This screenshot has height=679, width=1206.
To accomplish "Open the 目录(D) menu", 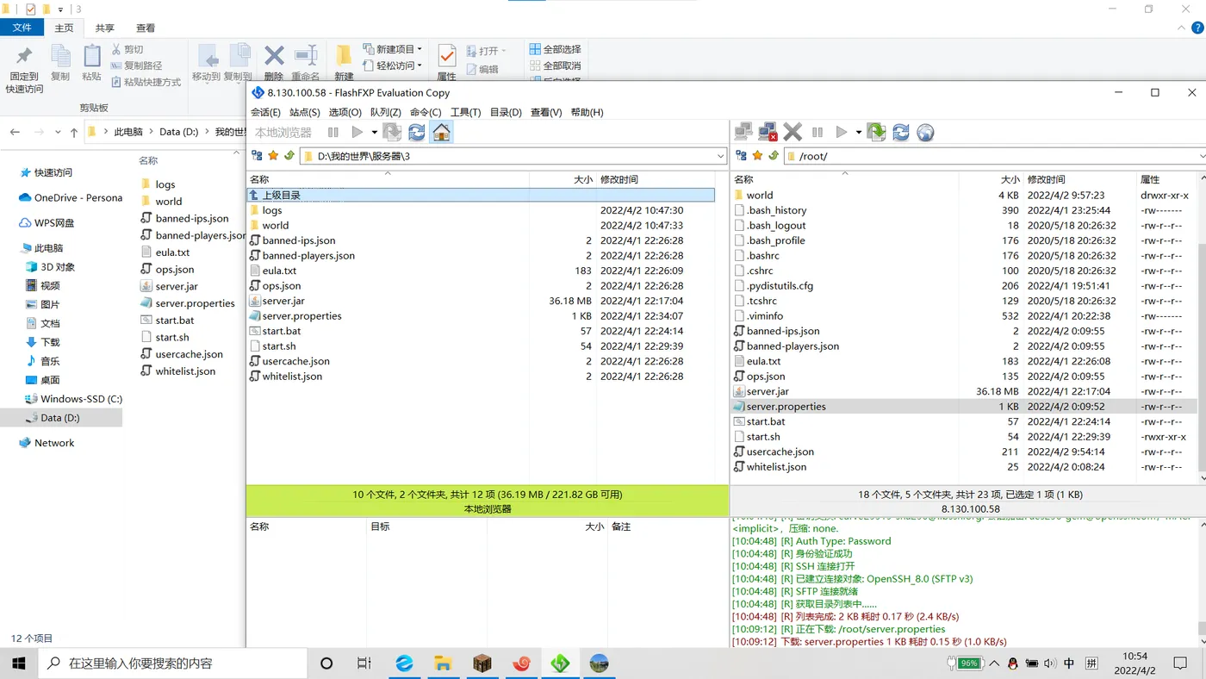I will click(x=506, y=112).
